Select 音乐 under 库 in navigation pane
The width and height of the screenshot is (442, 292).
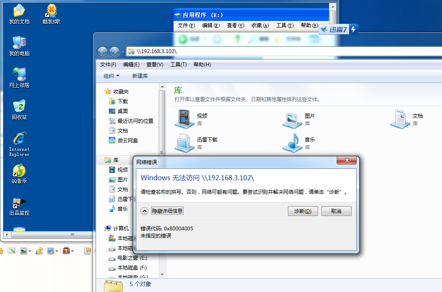(x=118, y=209)
